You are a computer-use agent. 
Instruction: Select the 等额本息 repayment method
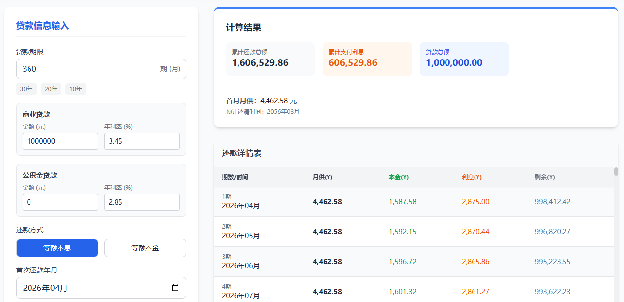tap(57, 248)
